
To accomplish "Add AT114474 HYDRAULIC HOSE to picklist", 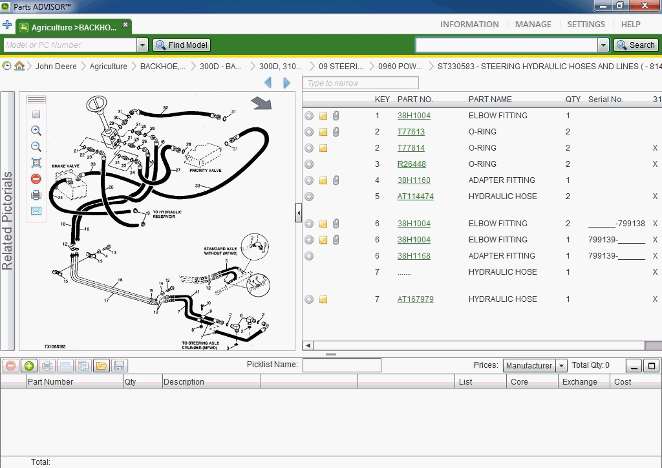I will tap(309, 197).
